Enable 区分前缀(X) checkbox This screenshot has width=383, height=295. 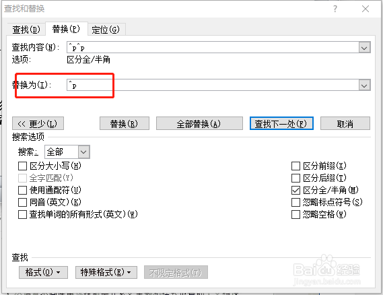(295, 166)
